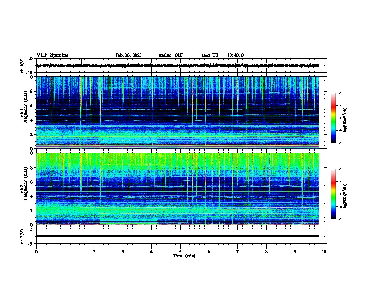365x282 pixels.
Task: Click the ch.1(V) waveform axis label
Action: 22,65
